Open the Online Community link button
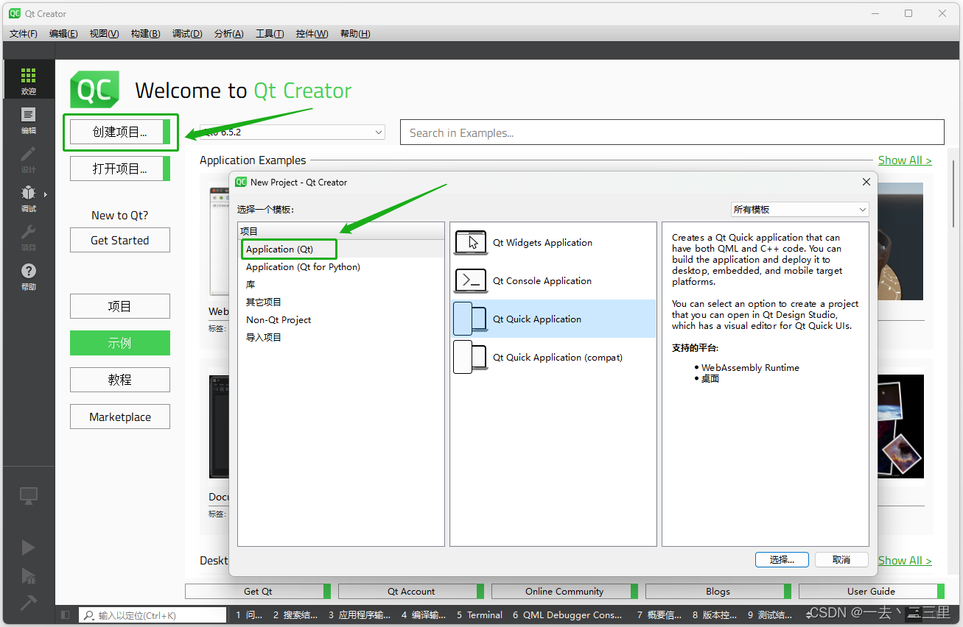The width and height of the screenshot is (963, 627). (564, 591)
